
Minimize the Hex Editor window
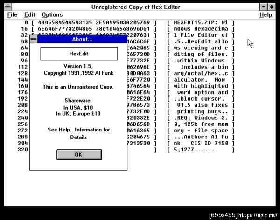(263, 7)
